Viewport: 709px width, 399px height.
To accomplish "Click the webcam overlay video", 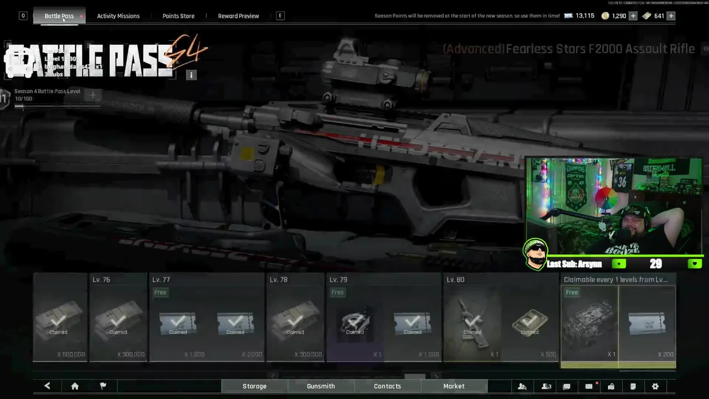I will pos(614,207).
